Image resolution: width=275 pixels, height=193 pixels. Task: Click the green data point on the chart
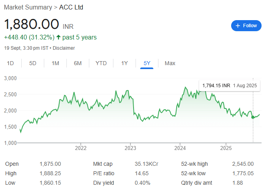click(253, 117)
